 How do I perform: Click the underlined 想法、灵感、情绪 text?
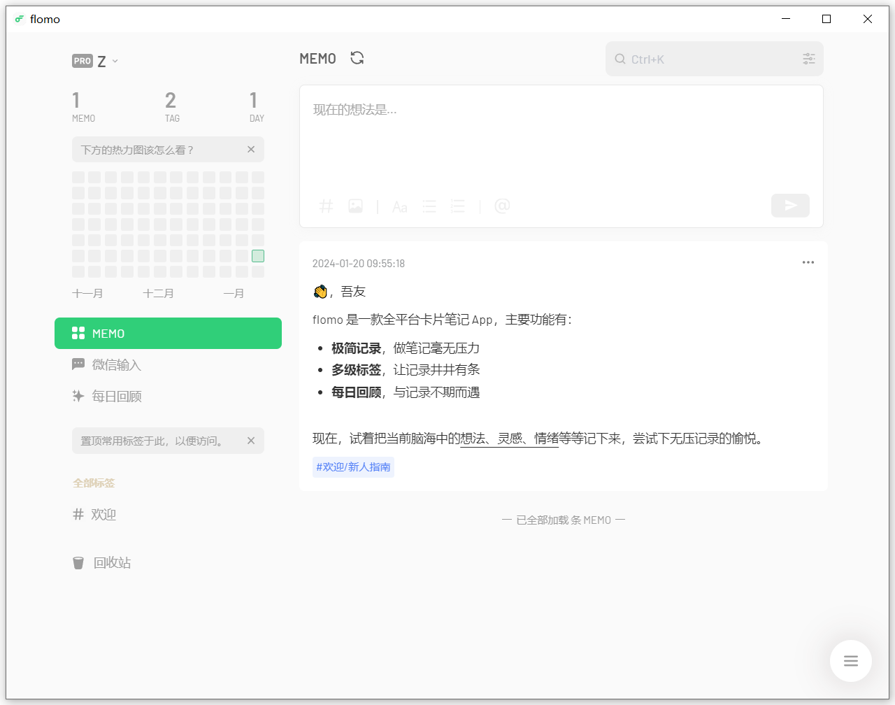[509, 439]
